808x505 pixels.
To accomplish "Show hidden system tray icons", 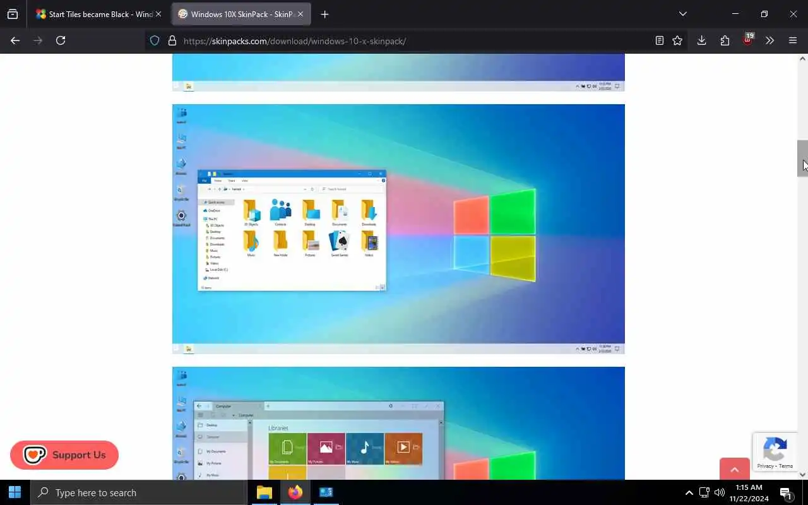I will pyautogui.click(x=689, y=492).
